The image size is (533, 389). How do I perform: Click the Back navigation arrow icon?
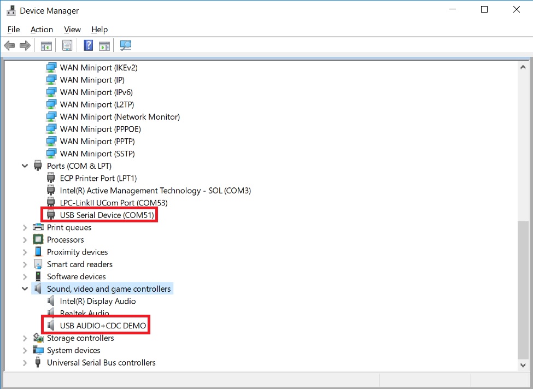[x=9, y=45]
